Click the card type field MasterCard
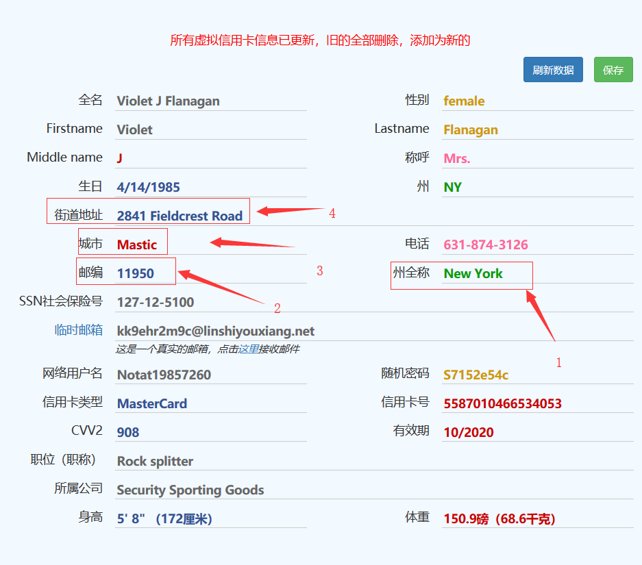The width and height of the screenshot is (642, 565). click(211, 403)
